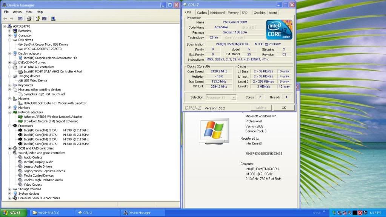The image size is (386, 217).
Task: Expand the Storage volumes node
Action: 9,189
